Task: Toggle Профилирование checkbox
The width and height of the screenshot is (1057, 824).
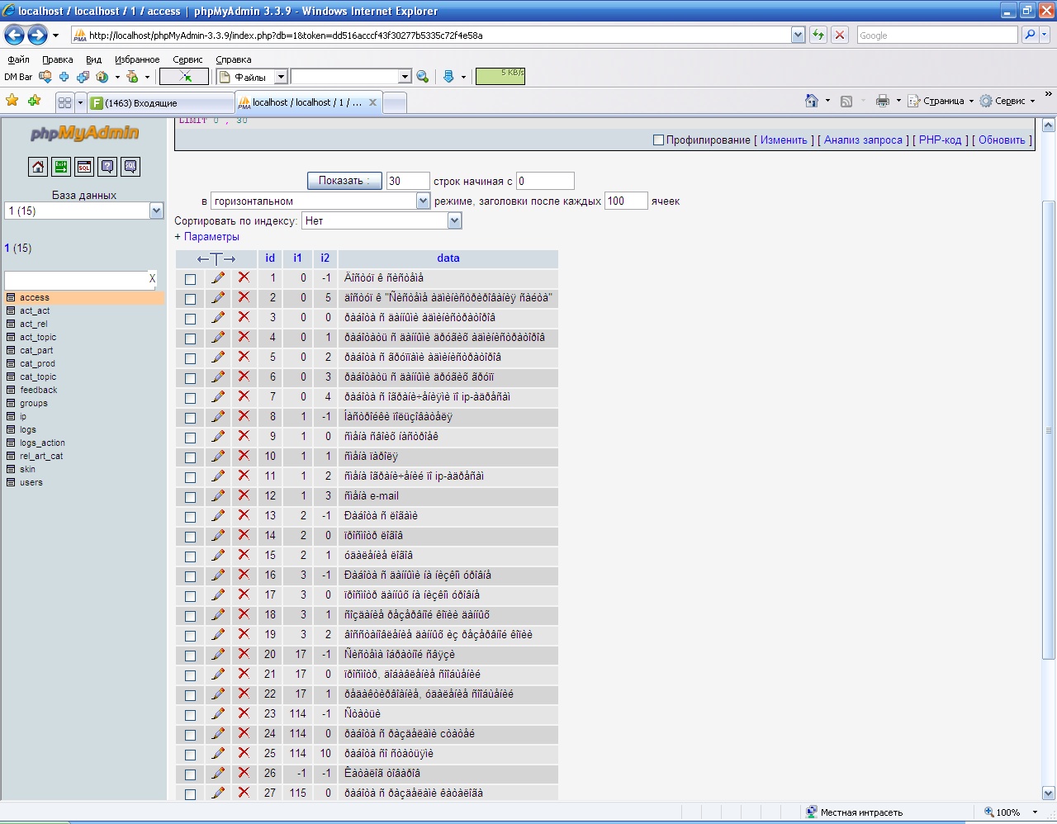Action: 658,140
